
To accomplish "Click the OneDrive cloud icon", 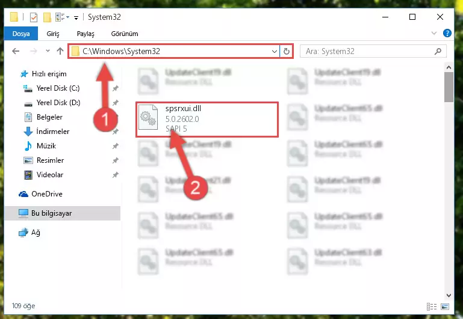I will click(23, 194).
